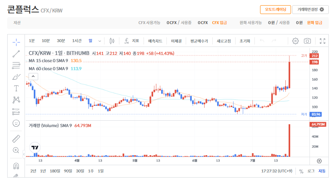Click the 198 current price label

pyautogui.click(x=315, y=62)
